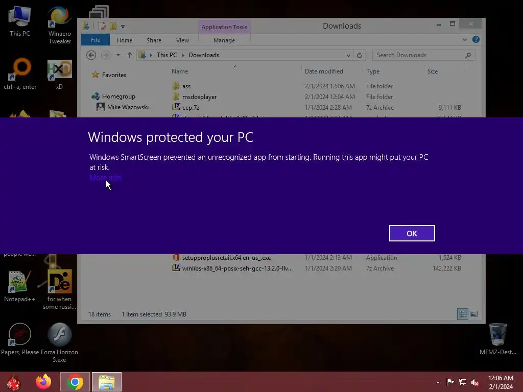Launch Notepad++ desktop shortcut
The height and width of the screenshot is (392, 523).
click(19, 286)
